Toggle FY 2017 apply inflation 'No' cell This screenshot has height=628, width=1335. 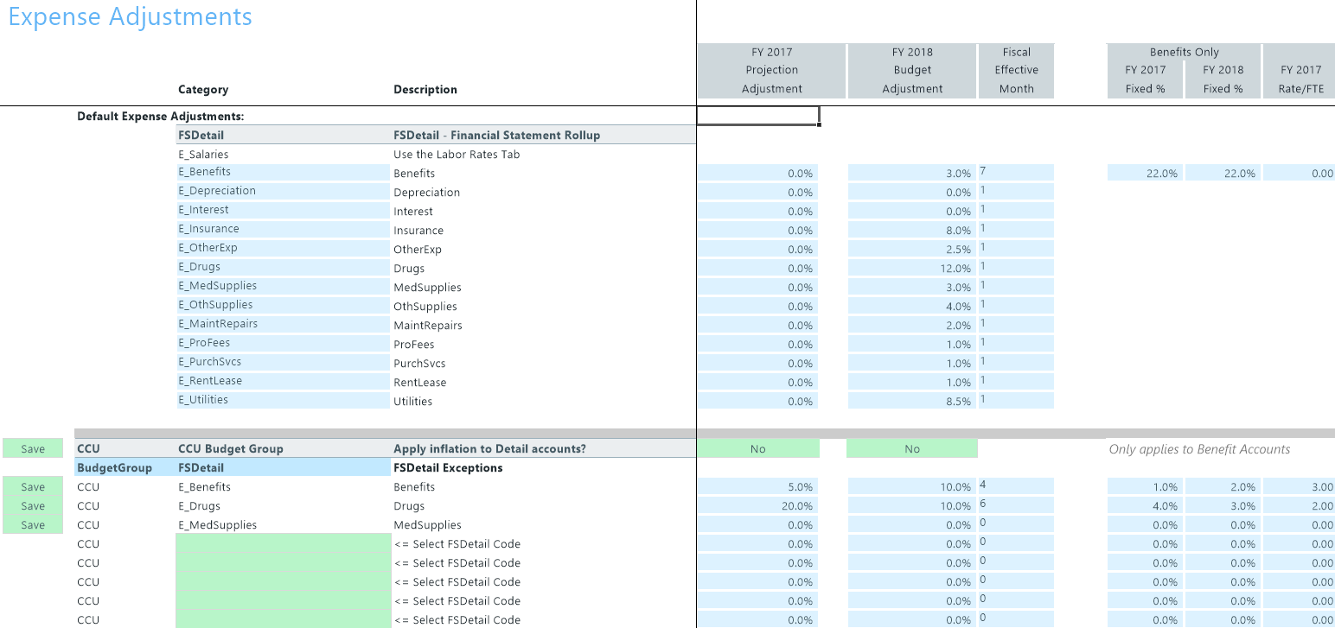point(758,448)
